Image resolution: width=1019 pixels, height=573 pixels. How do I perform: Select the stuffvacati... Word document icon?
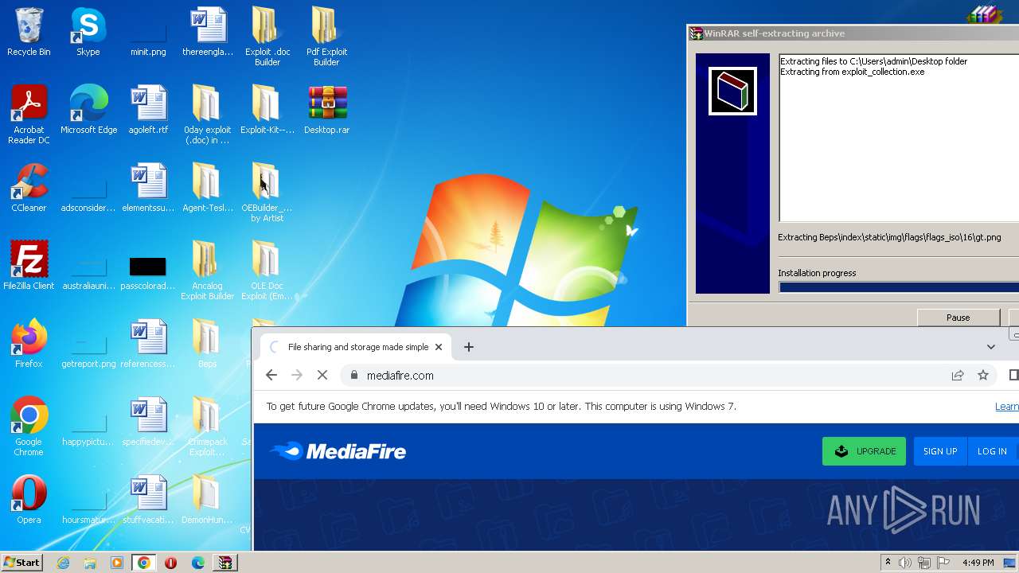pyautogui.click(x=148, y=500)
